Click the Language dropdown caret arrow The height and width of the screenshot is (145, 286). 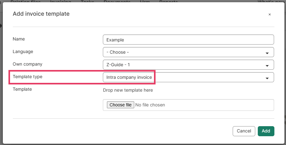(x=267, y=53)
